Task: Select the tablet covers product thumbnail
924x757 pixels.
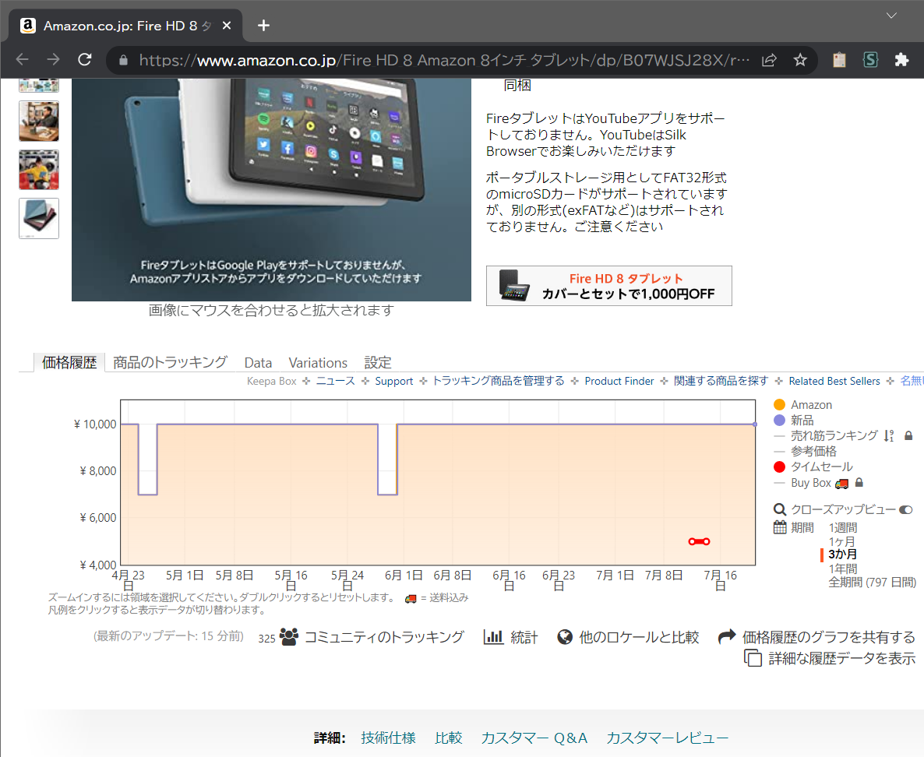Action: point(39,219)
